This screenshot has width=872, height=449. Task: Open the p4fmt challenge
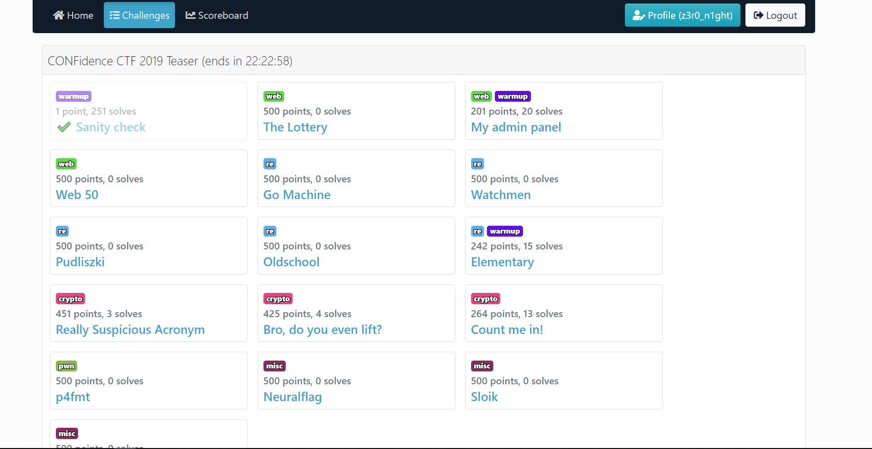[73, 397]
